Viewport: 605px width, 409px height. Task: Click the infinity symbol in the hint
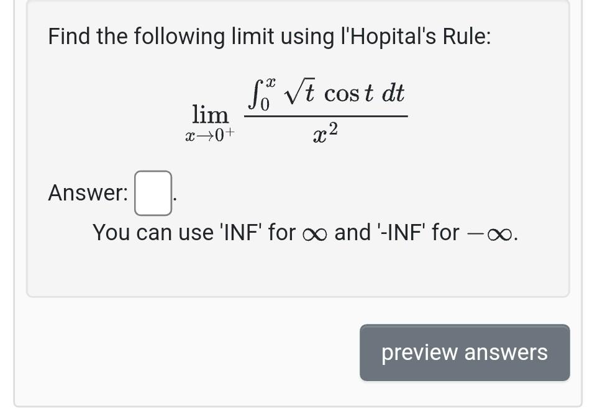(314, 232)
